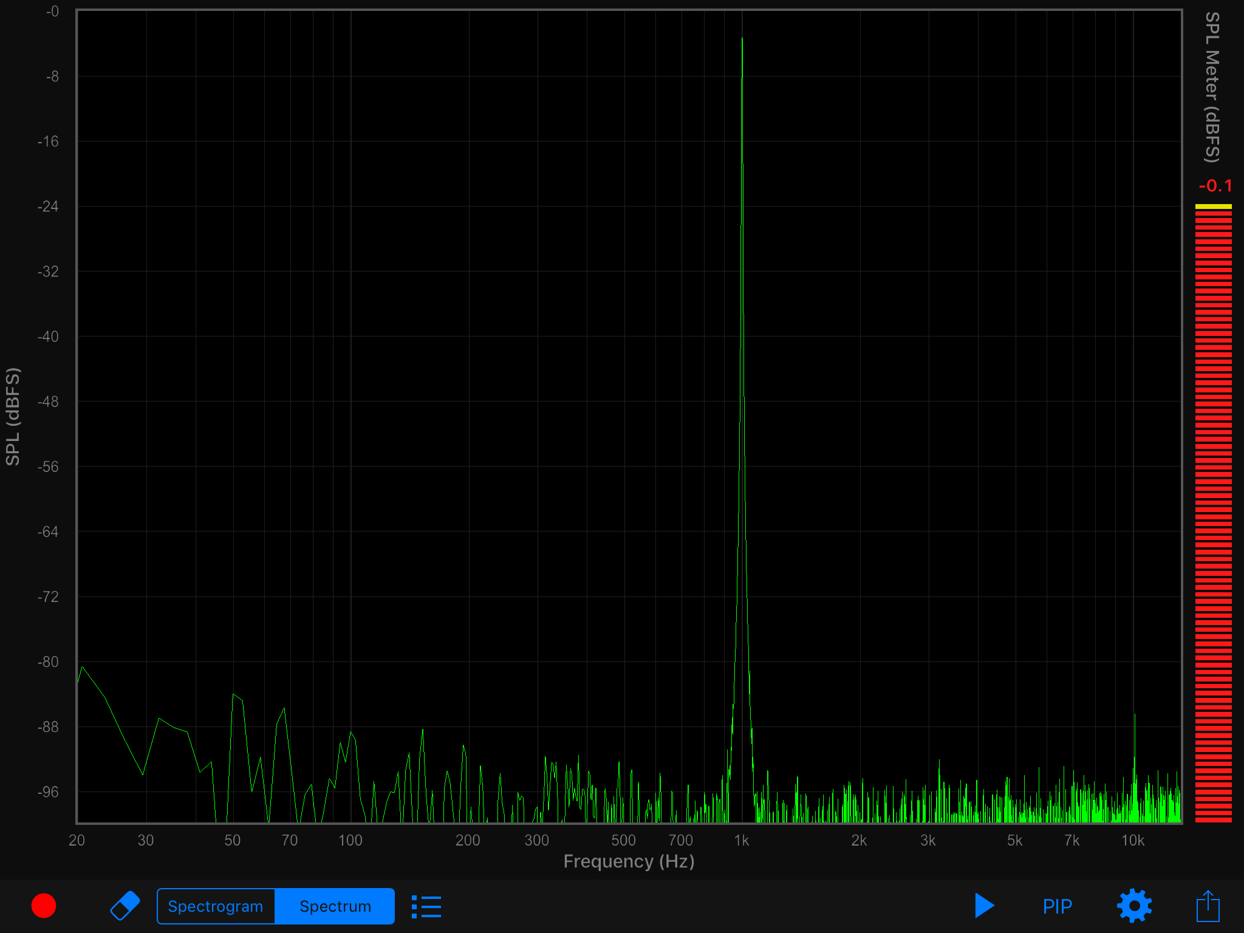This screenshot has height=933, width=1244.
Task: Open the list menu icon
Action: (x=426, y=906)
